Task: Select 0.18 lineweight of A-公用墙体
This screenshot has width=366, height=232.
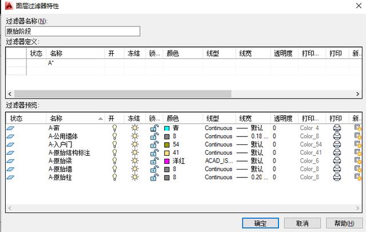Action: point(259,136)
